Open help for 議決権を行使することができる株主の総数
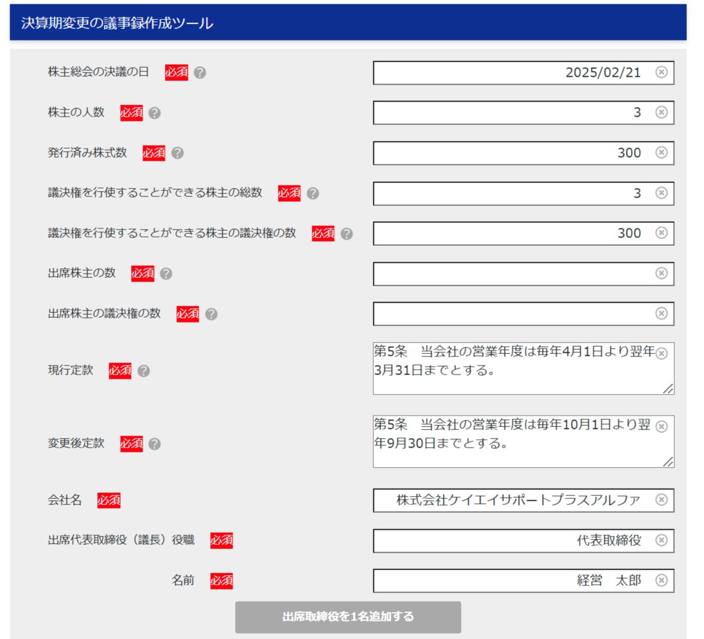This screenshot has width=704, height=639. [313, 193]
